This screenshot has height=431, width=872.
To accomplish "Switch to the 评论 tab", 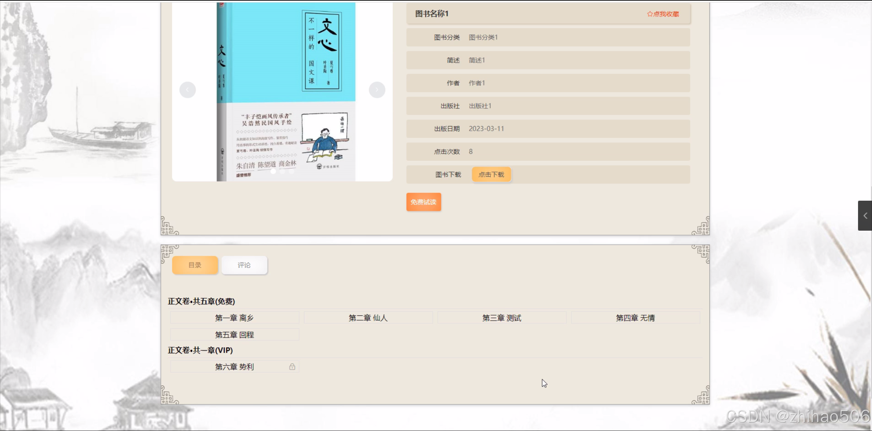I will tap(244, 265).
